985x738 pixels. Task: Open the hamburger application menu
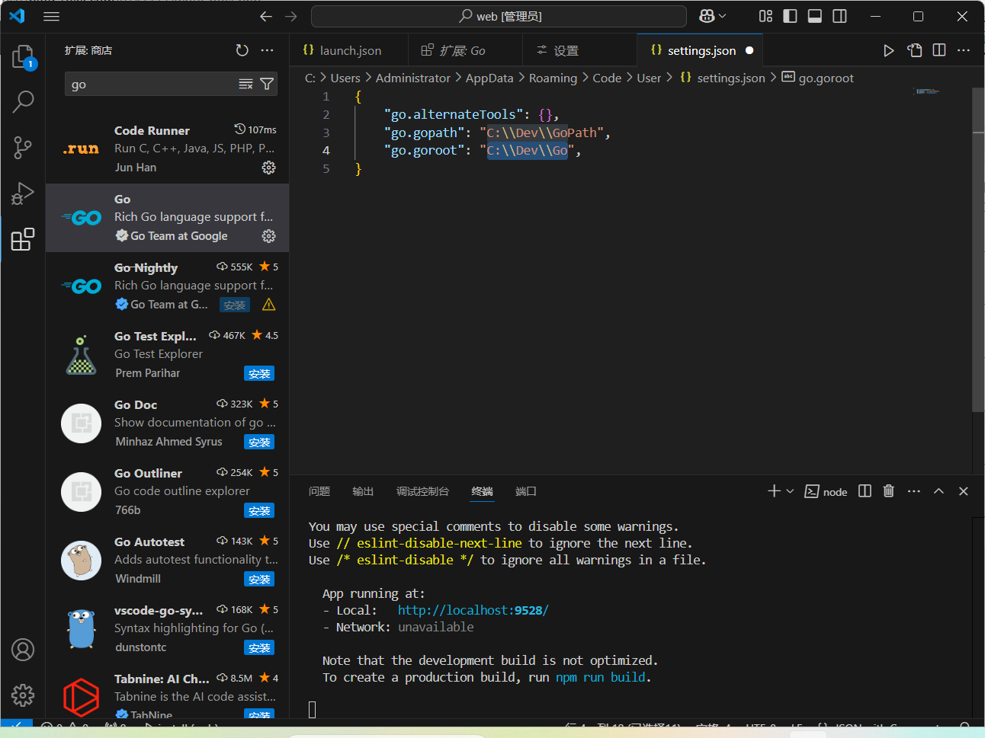tap(52, 16)
